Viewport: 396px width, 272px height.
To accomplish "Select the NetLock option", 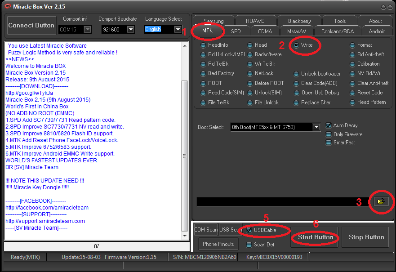I will pyautogui.click(x=260, y=73).
